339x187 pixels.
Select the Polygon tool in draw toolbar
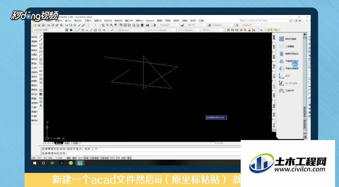[x=41, y=48]
